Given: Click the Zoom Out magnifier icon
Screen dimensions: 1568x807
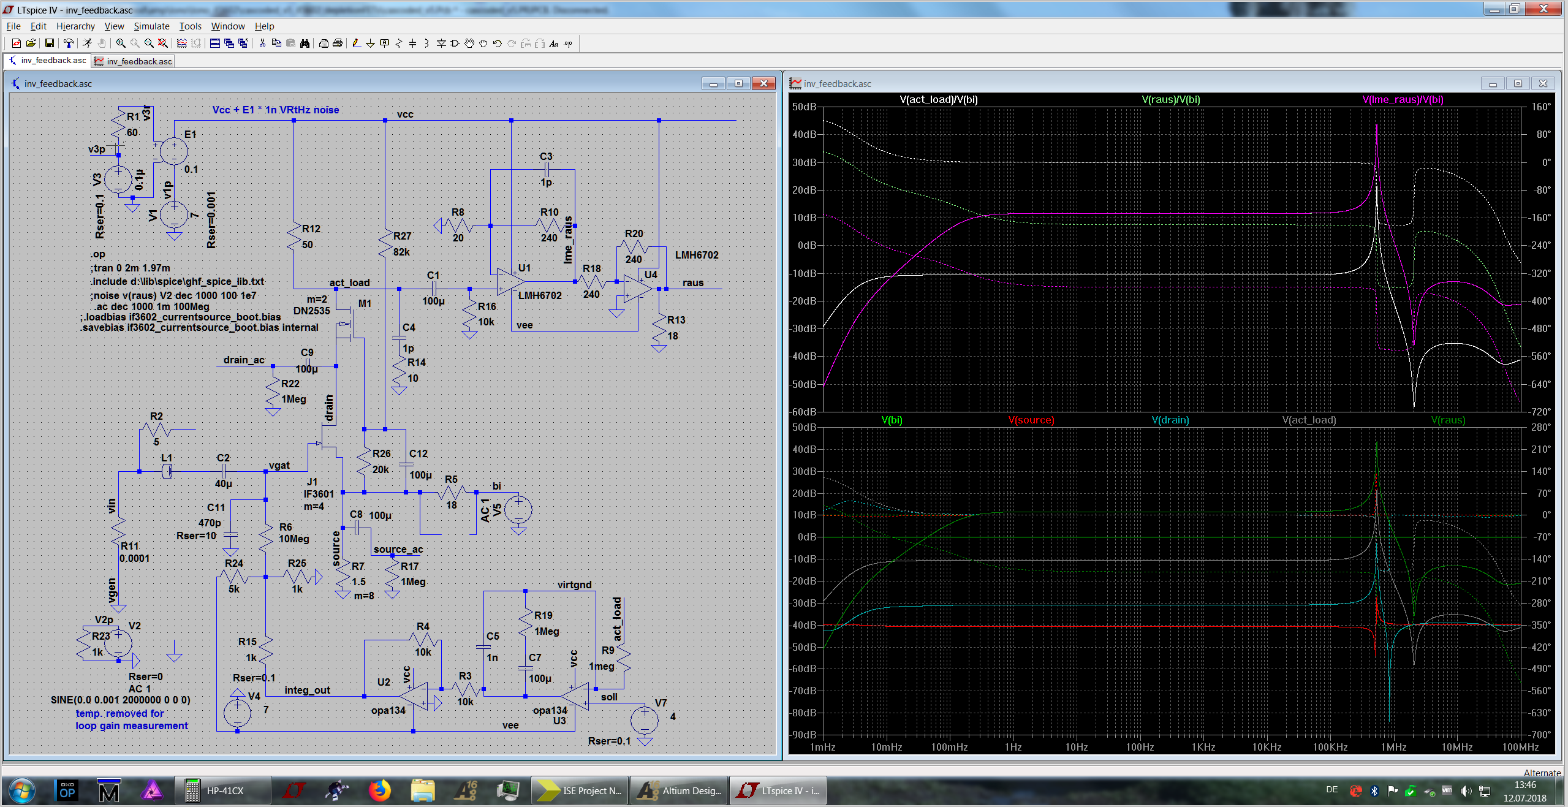Looking at the screenshot, I should (x=149, y=44).
